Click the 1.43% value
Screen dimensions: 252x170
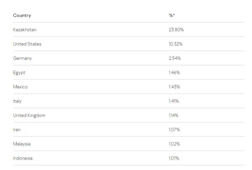174,87
